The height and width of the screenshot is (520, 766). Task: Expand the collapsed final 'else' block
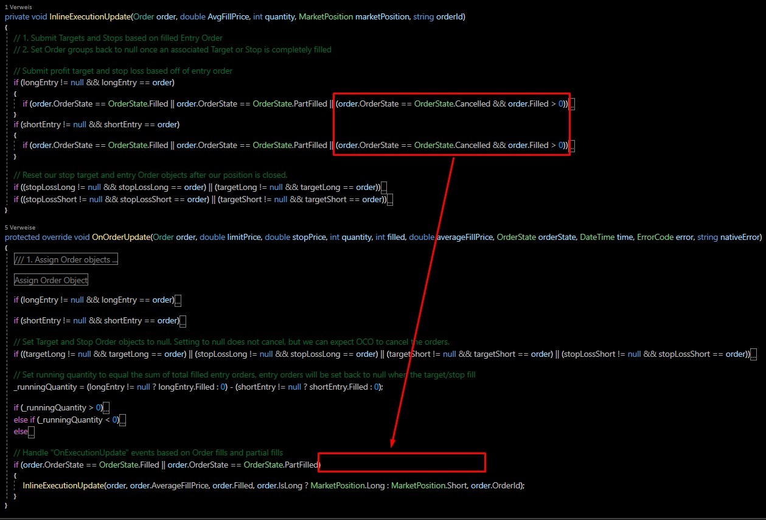tap(32, 432)
